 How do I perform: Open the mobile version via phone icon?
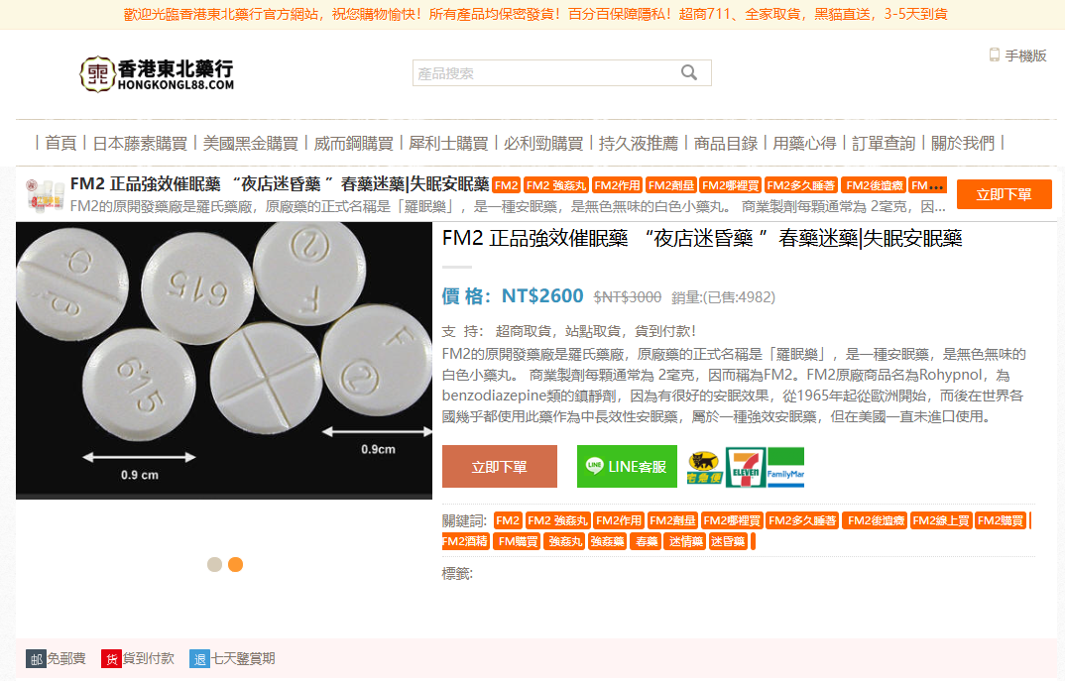click(x=994, y=55)
